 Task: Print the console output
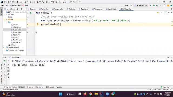pos(8,74)
